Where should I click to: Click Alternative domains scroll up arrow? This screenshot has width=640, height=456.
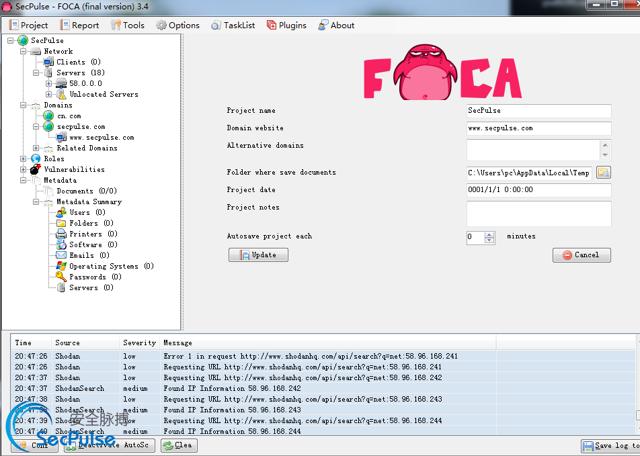[605, 145]
